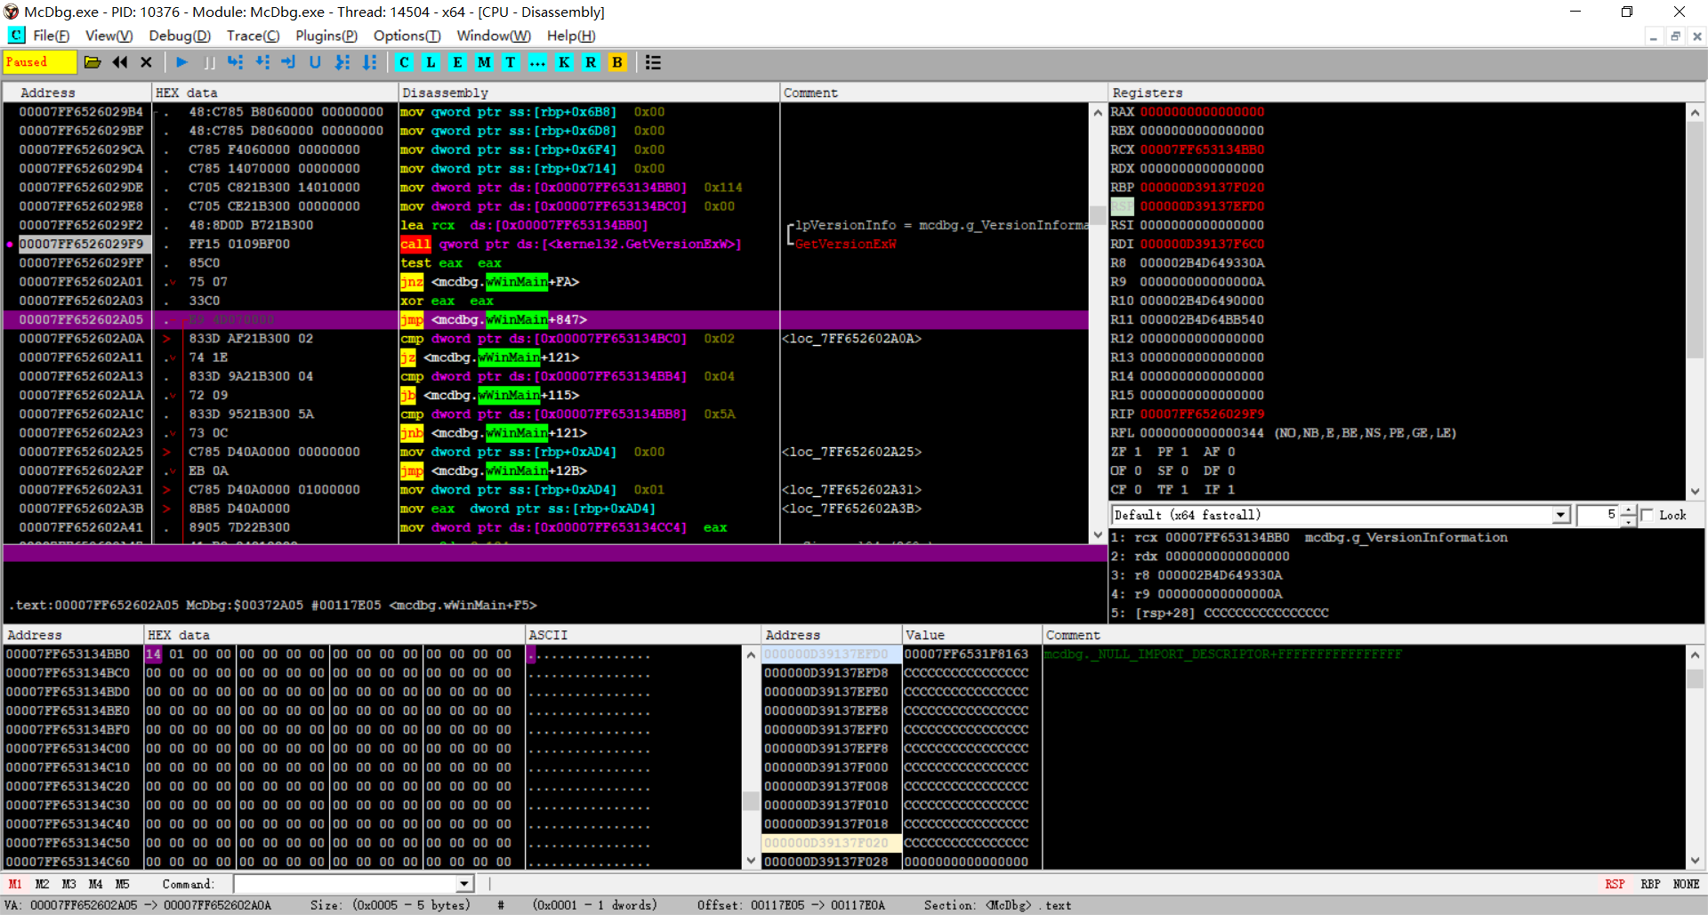Open Executable modules via E icon
The height and width of the screenshot is (915, 1708).
(457, 62)
